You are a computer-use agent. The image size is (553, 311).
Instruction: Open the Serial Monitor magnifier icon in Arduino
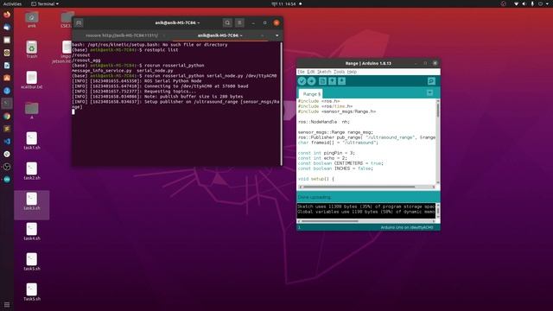click(431, 81)
